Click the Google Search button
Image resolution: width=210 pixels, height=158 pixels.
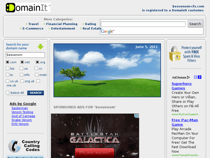point(195,24)
